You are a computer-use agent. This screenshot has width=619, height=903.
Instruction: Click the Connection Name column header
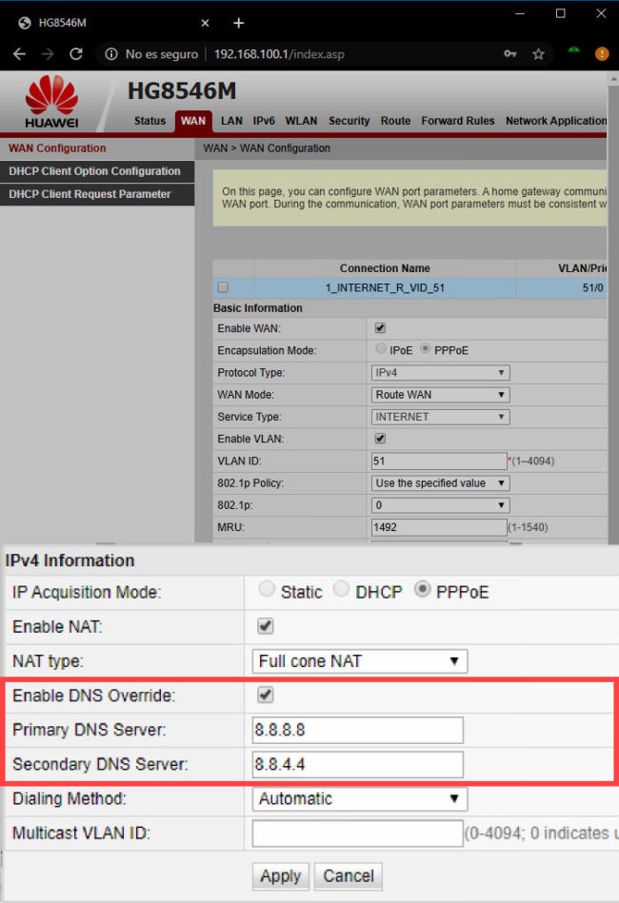click(x=385, y=268)
